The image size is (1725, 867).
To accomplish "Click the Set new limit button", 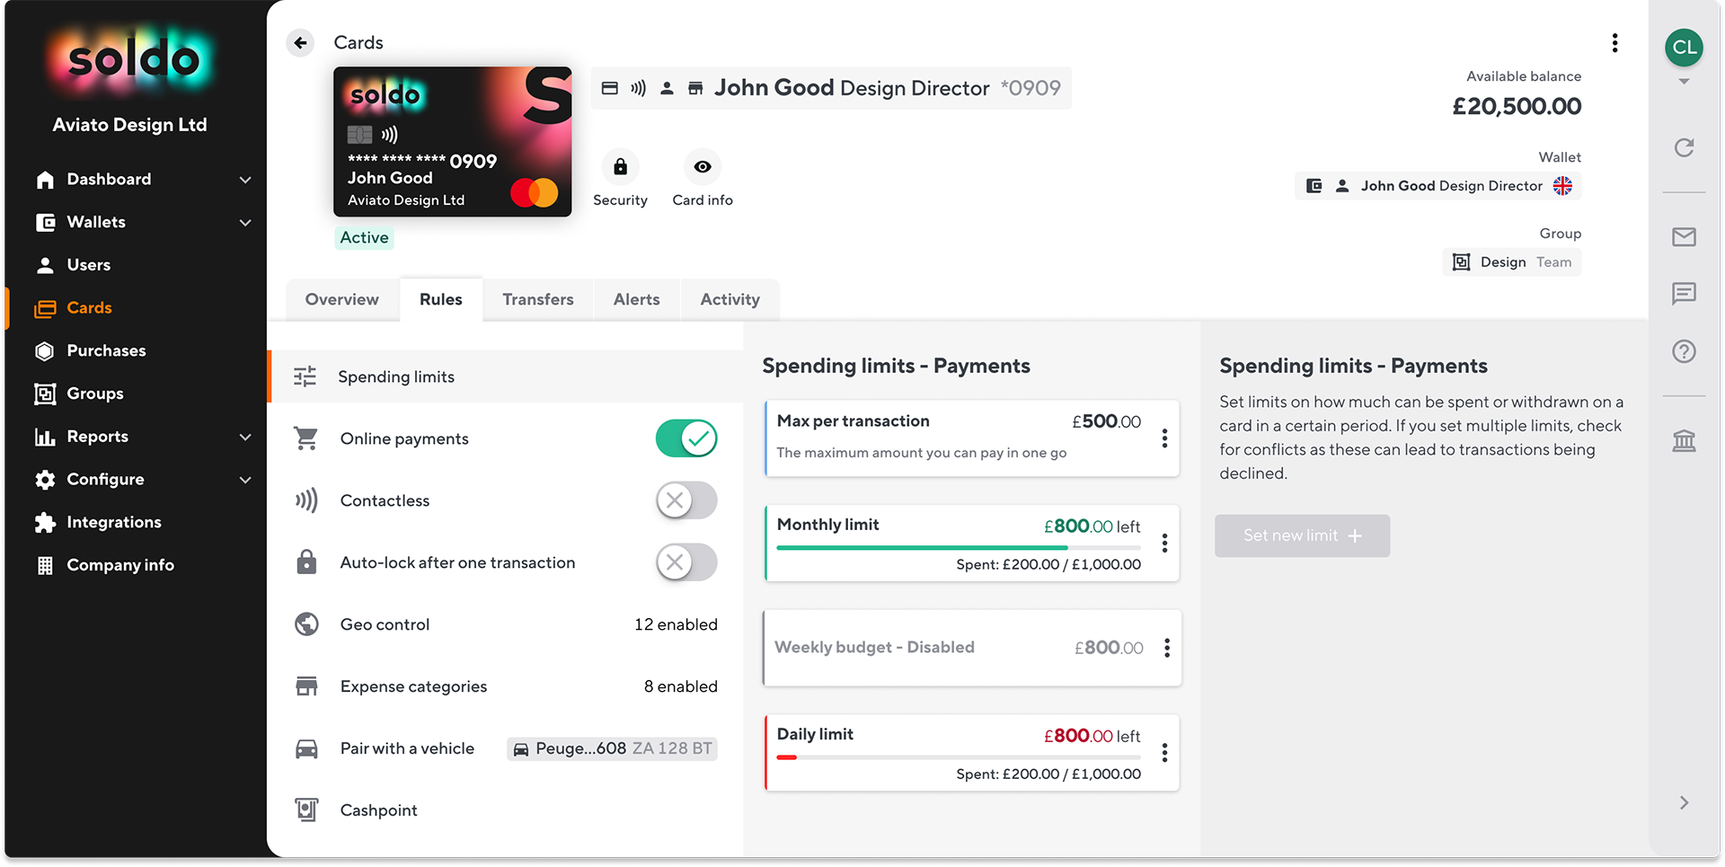I will [x=1302, y=535].
